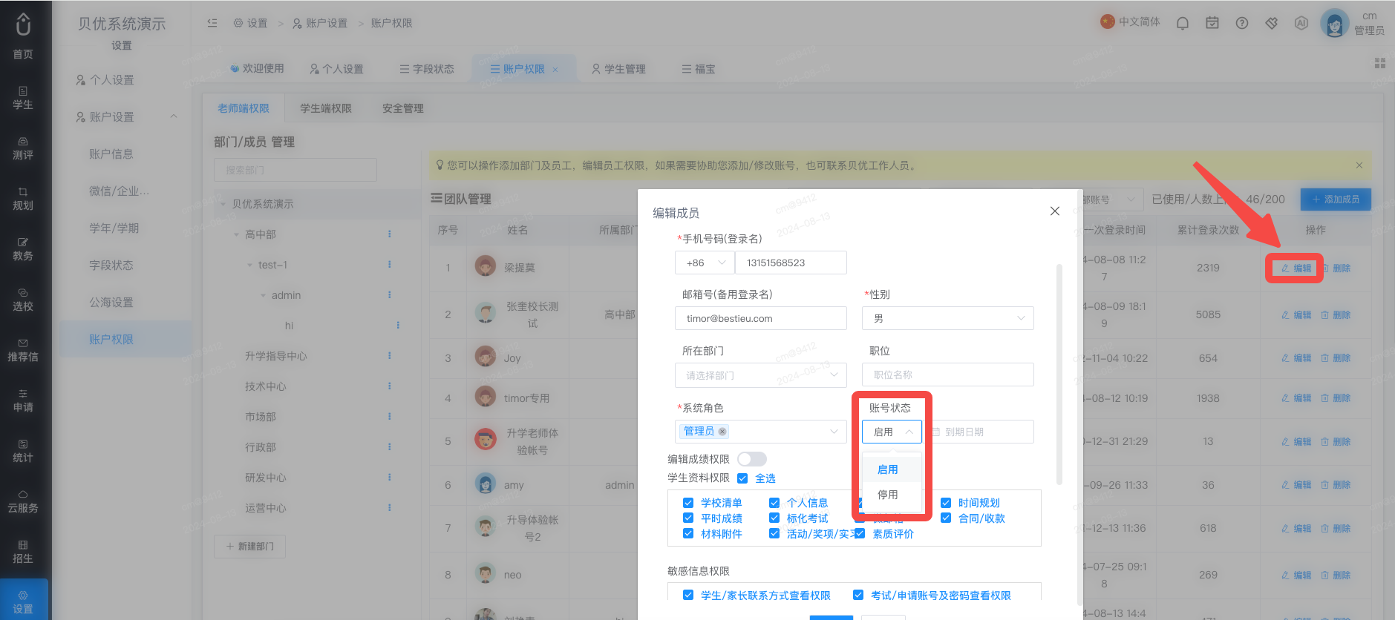Open the 性别 dropdown
The image size is (1395, 620).
948,318
